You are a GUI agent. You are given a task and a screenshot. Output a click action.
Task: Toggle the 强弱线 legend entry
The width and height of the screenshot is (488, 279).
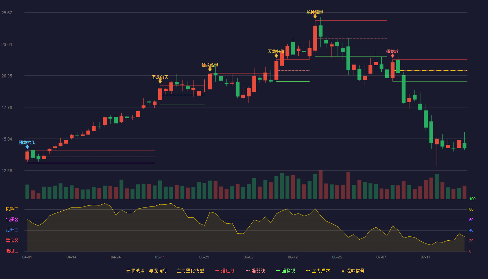[x=255, y=271]
